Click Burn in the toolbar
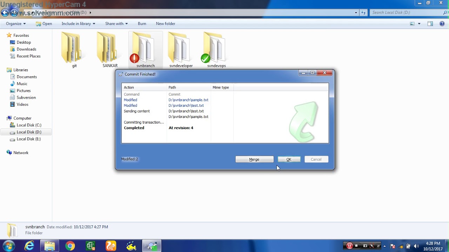 (x=142, y=24)
